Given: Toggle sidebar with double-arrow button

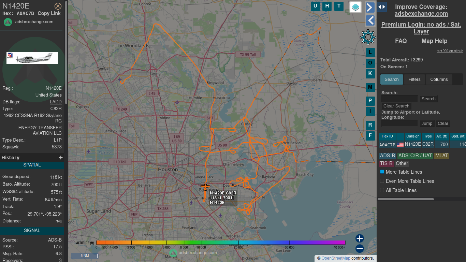Looking at the screenshot, I should 382,7.
